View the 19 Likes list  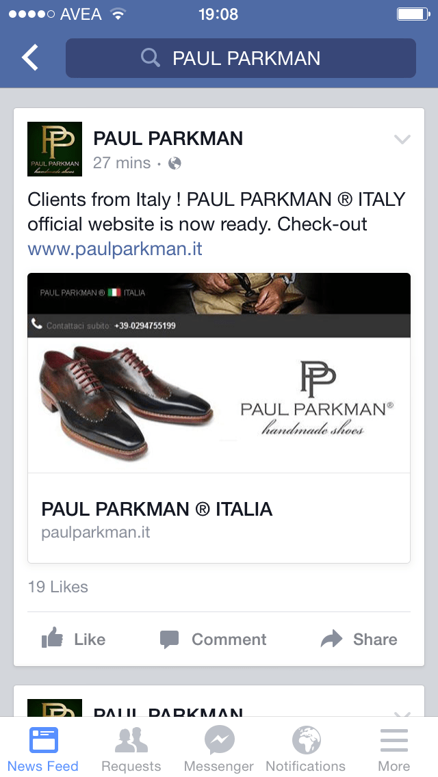(58, 587)
